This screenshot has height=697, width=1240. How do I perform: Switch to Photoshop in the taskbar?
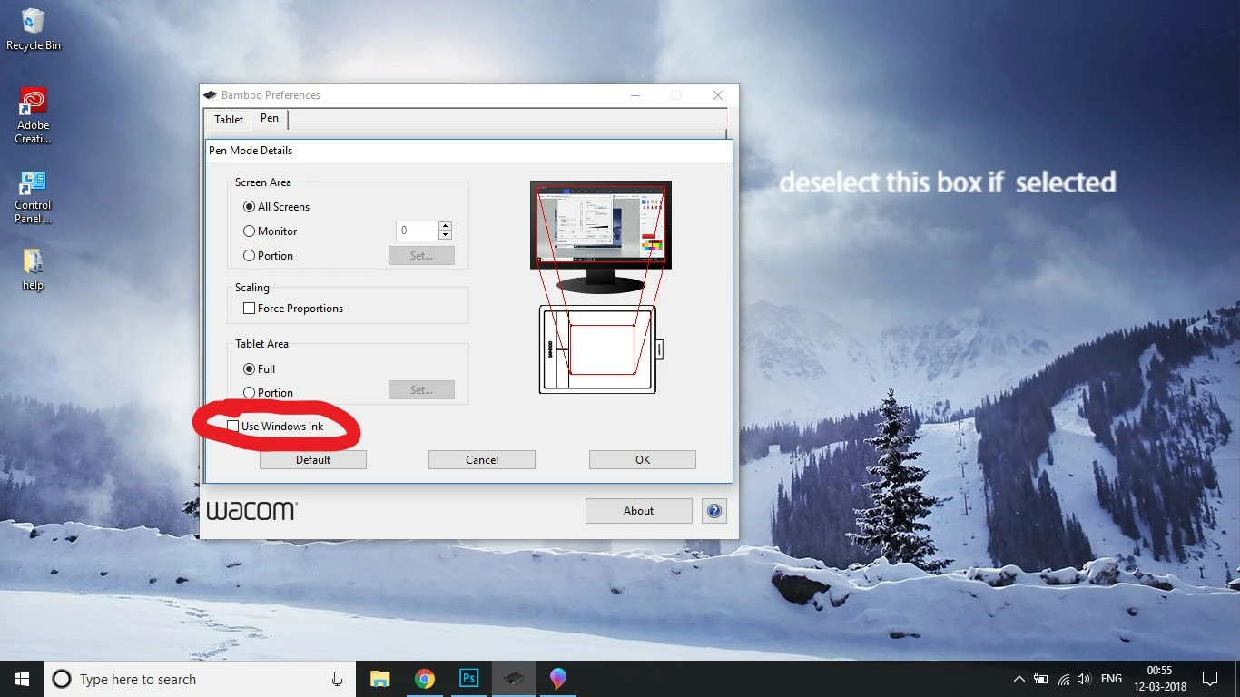click(468, 679)
